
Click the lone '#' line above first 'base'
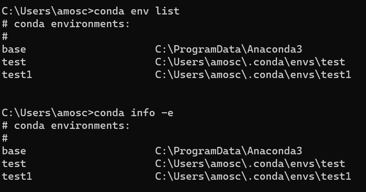tap(5, 36)
